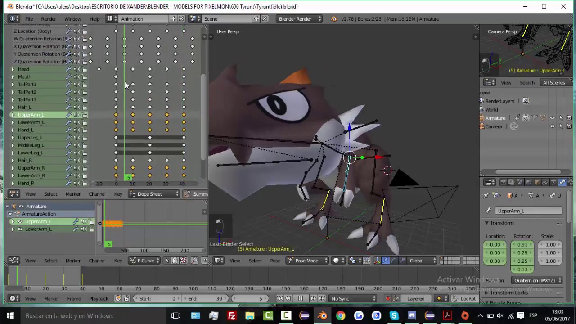Select the Bone properties tab
This screenshot has height=324, width=576.
click(x=562, y=182)
